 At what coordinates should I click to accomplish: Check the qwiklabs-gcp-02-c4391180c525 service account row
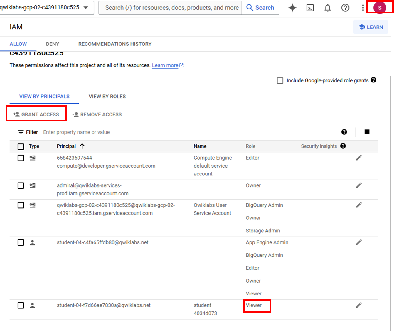tap(21, 205)
